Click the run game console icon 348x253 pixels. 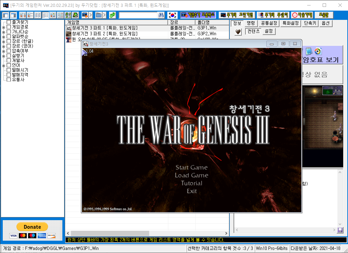(x=85, y=15)
